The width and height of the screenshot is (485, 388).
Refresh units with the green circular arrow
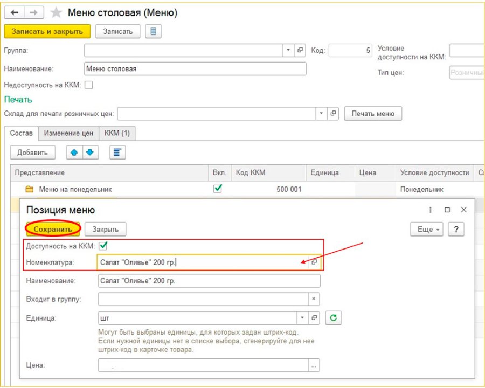tap(334, 318)
